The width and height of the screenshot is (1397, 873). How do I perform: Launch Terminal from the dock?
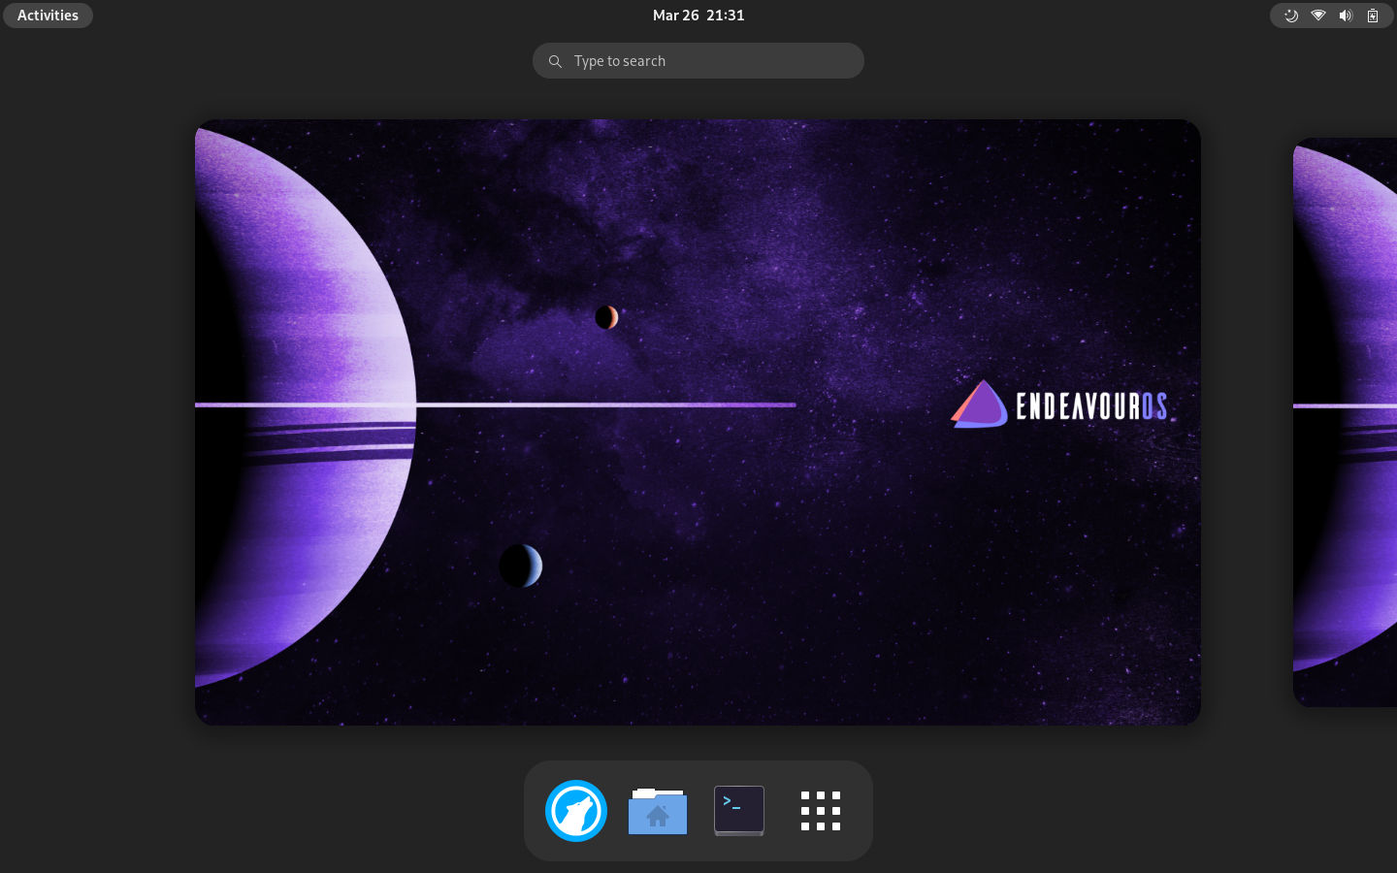tap(739, 811)
